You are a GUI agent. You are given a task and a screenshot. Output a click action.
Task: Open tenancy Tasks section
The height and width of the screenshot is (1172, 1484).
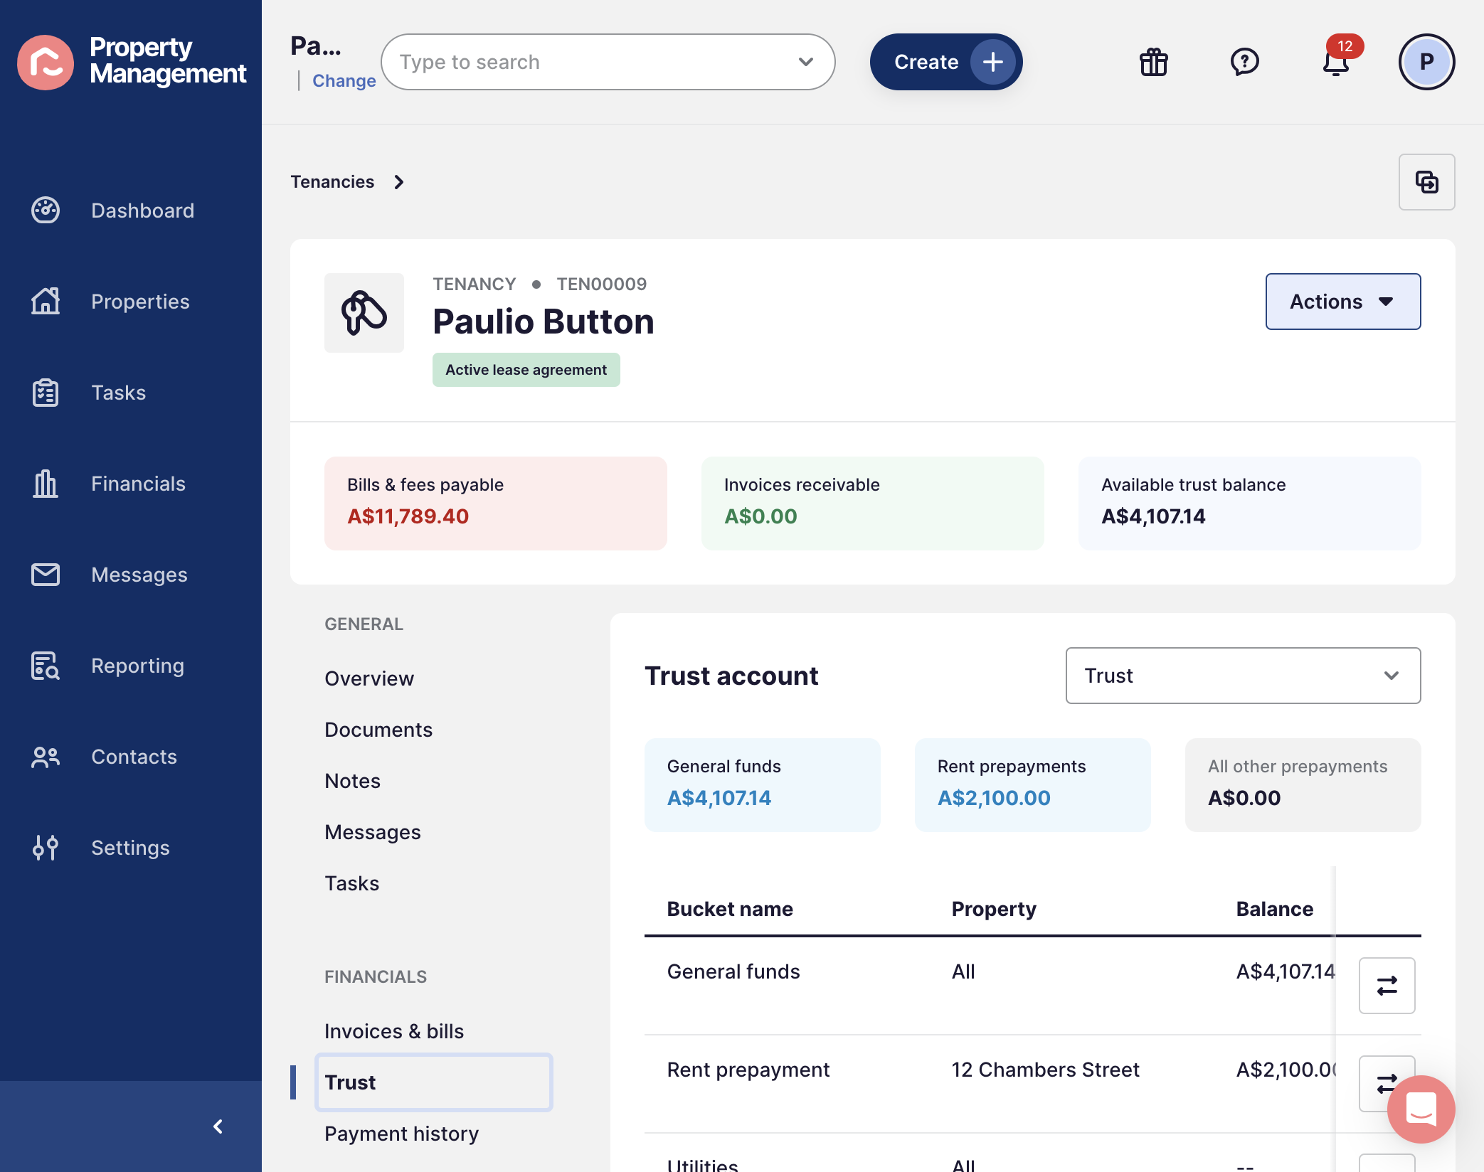tap(351, 883)
